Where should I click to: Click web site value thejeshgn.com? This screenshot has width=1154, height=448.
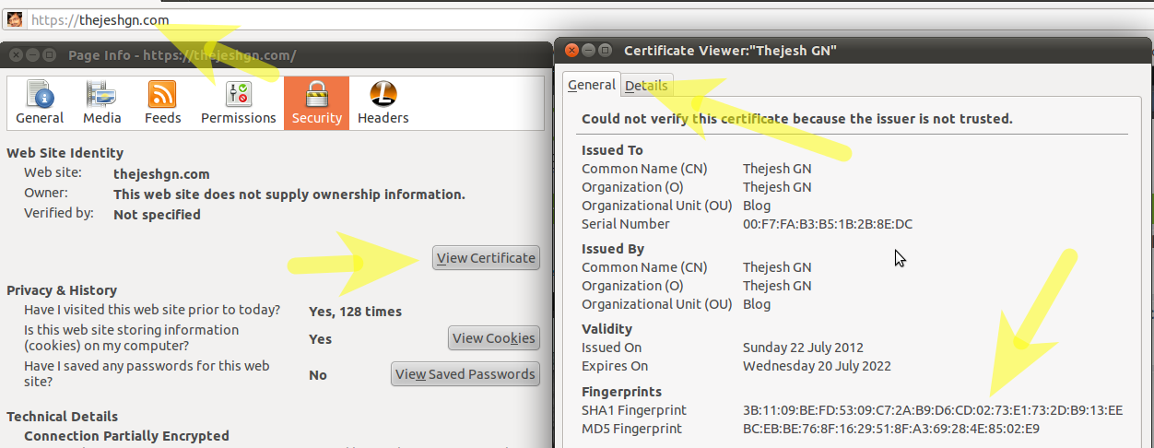(x=161, y=173)
